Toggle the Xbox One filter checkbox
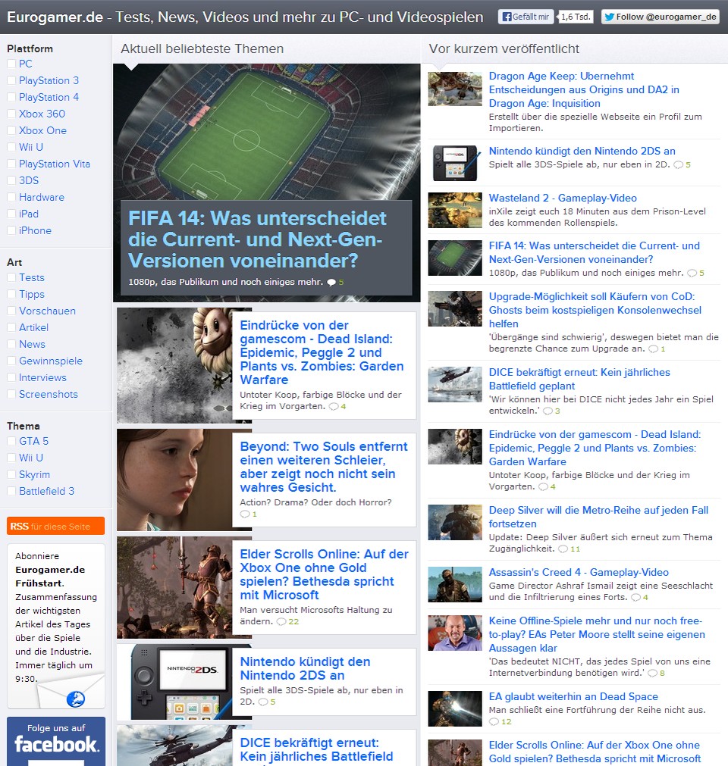728x766 pixels. click(11, 130)
